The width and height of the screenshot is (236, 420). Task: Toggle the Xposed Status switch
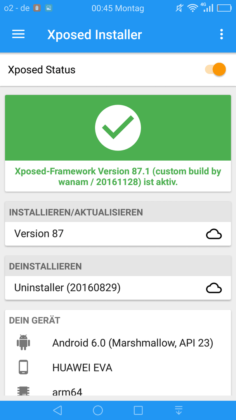[215, 69]
